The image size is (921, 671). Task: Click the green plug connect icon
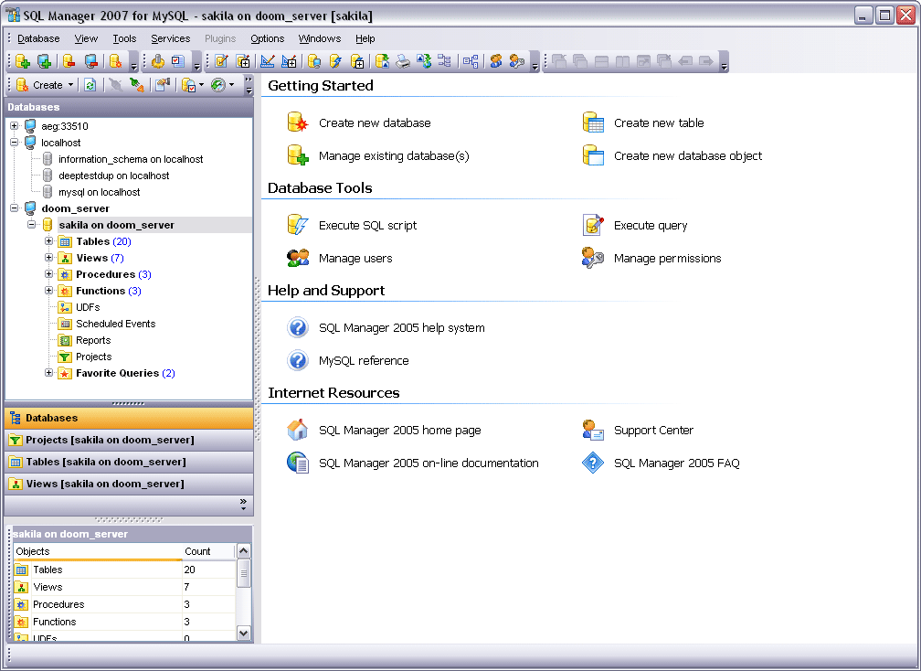[x=137, y=85]
